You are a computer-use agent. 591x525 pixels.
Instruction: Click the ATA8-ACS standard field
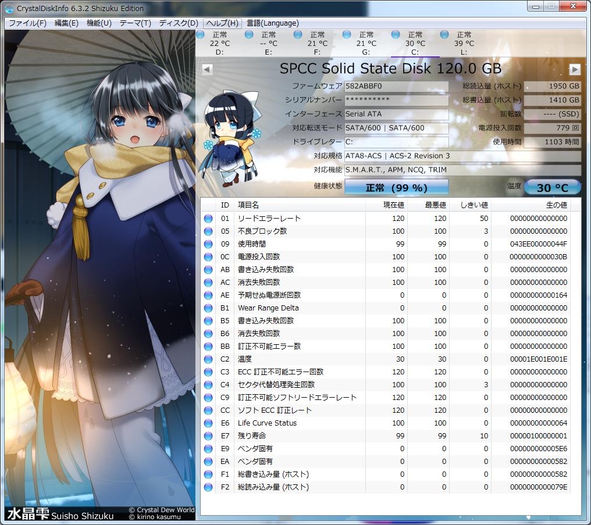point(462,156)
